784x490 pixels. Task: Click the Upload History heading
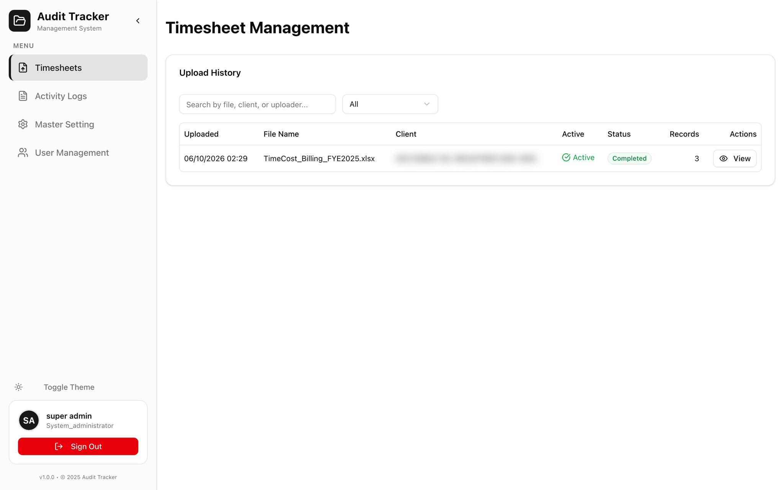click(210, 73)
